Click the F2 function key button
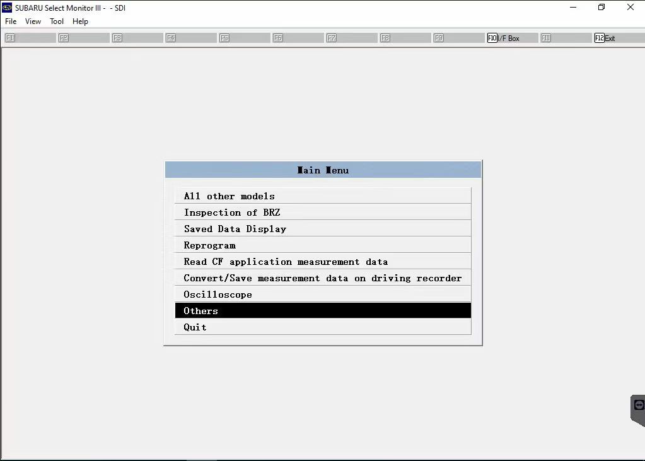Viewport: 645px width, 461px height. pos(83,38)
